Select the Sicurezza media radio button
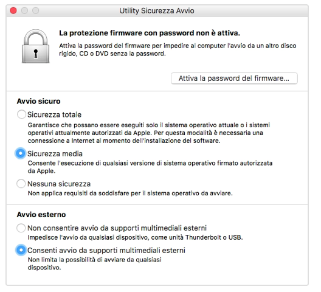 tap(21, 153)
